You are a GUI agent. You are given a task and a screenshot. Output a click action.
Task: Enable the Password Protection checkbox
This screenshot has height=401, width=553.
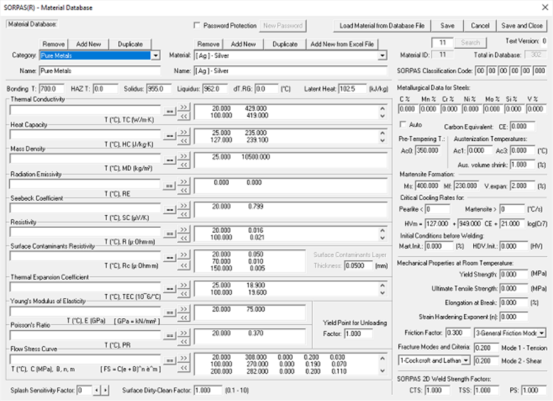point(198,26)
